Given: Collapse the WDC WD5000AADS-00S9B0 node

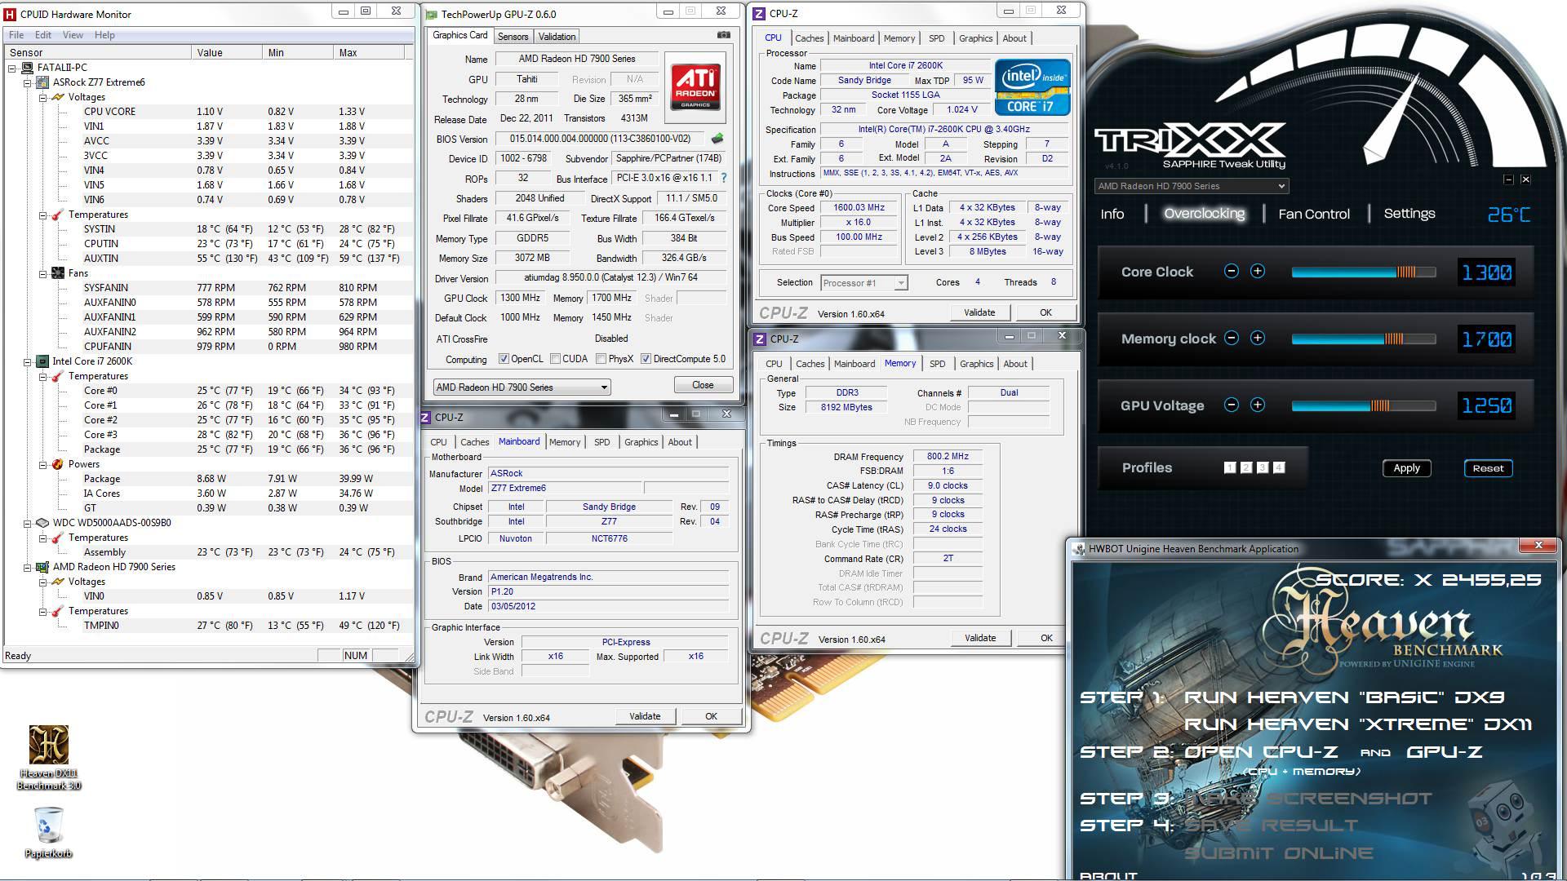Looking at the screenshot, I should [27, 523].
